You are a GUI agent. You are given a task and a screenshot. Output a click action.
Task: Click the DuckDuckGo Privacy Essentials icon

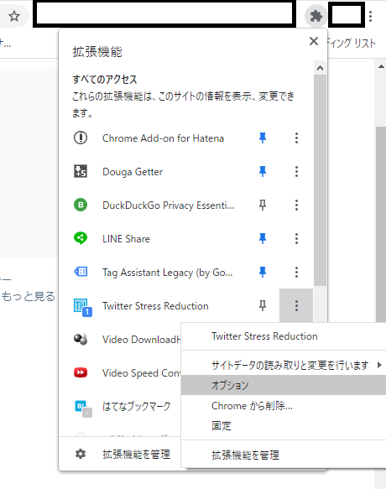click(x=81, y=205)
